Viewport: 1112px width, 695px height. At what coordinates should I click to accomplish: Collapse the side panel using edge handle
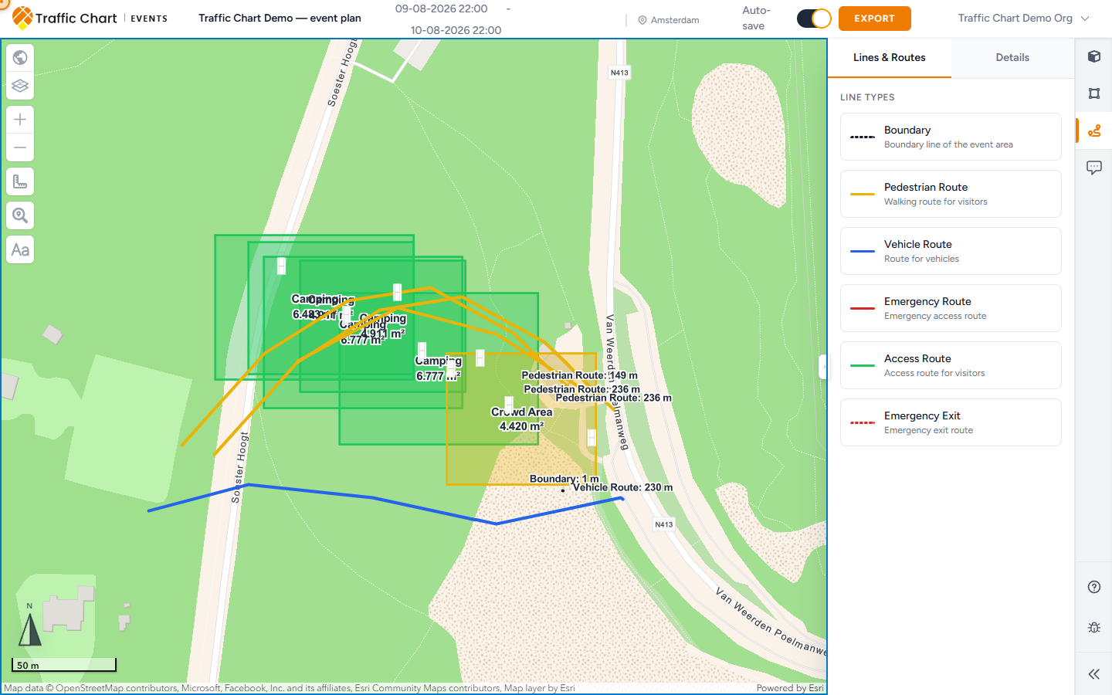823,367
